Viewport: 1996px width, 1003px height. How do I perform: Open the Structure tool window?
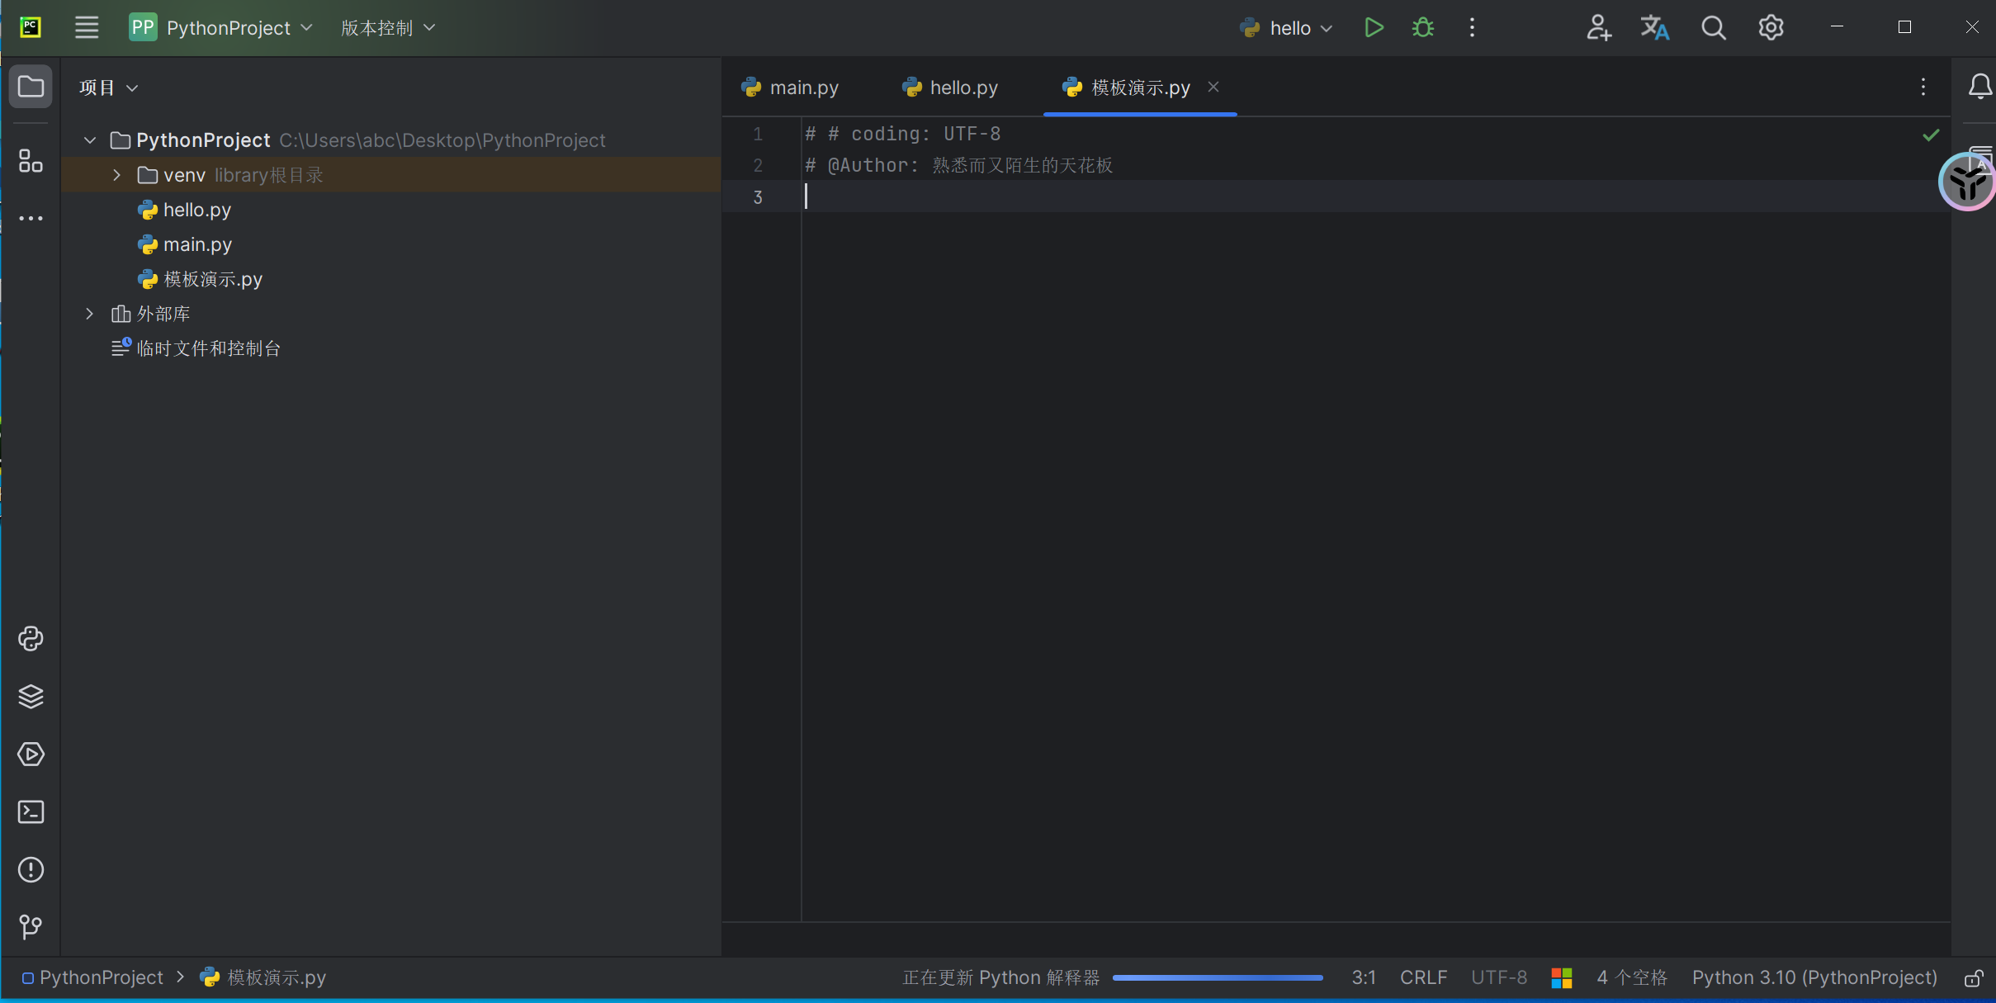(x=31, y=161)
